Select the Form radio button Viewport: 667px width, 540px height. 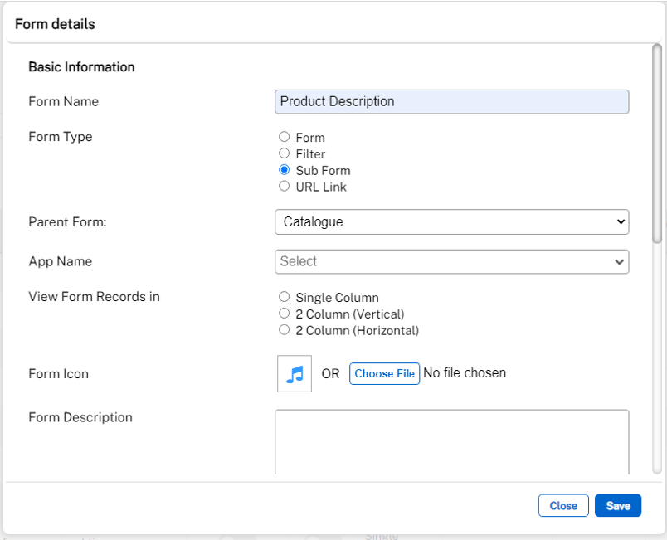(284, 137)
